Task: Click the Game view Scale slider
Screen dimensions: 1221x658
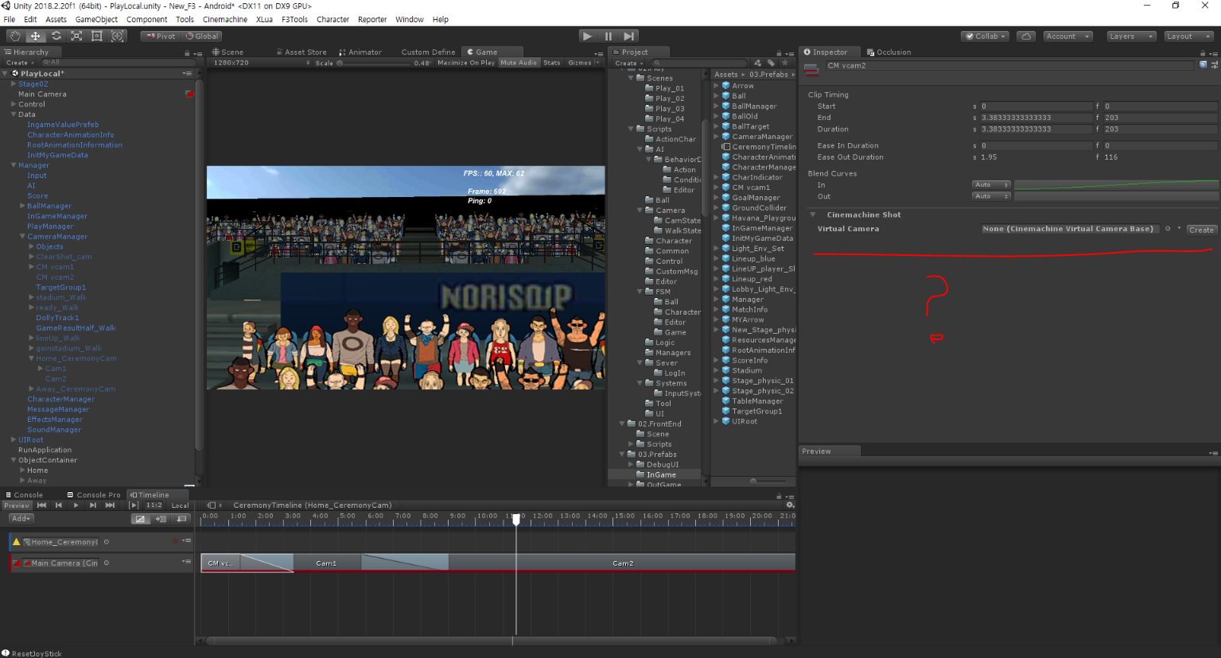Action: point(374,63)
